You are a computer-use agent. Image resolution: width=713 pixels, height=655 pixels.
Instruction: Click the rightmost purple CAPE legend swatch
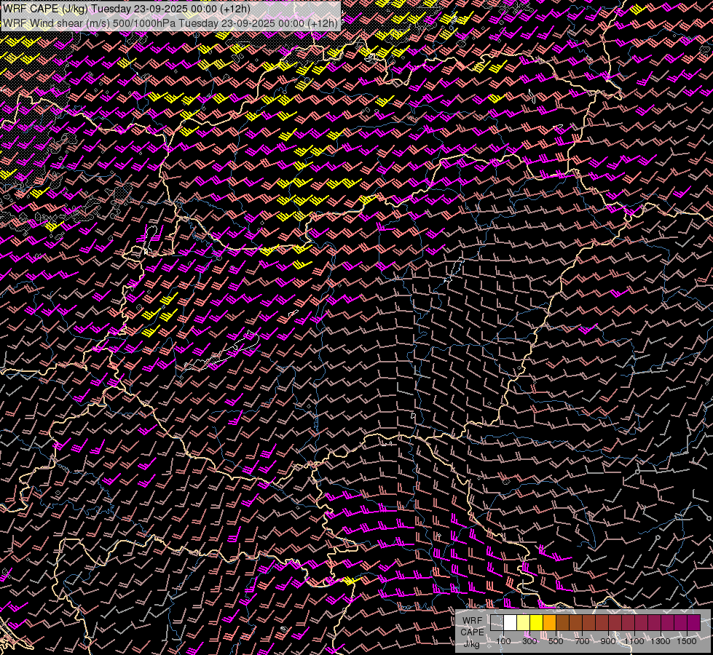(693, 623)
